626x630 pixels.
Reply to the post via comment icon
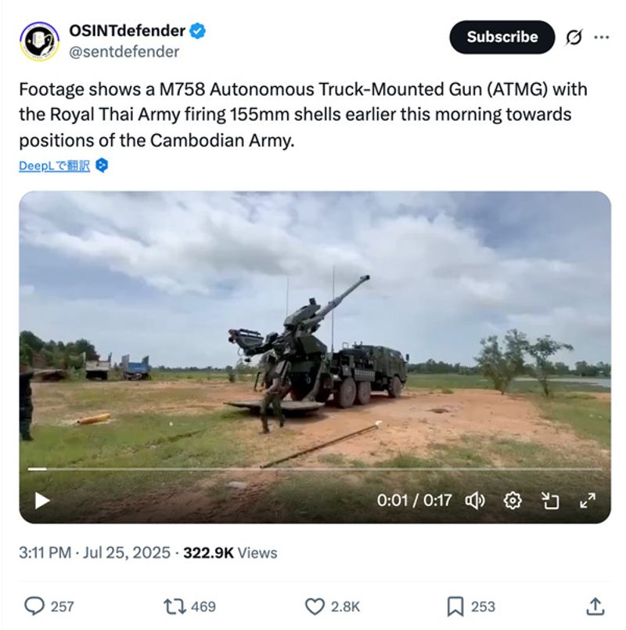[x=34, y=606]
